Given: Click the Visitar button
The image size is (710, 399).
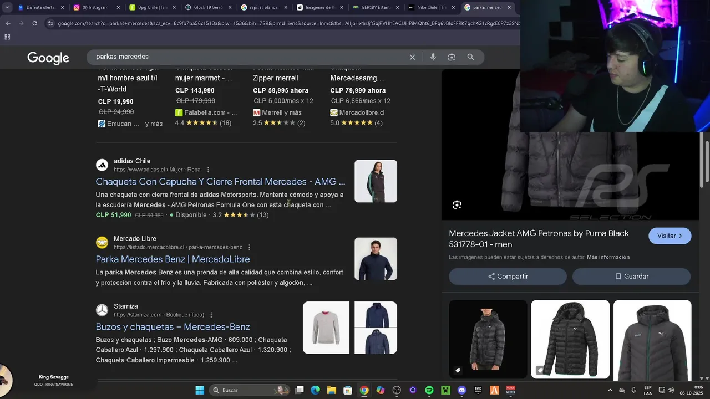Looking at the screenshot, I should click(x=670, y=236).
